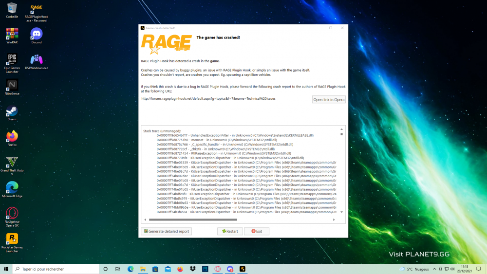Show hidden system tray icons

coord(434,269)
